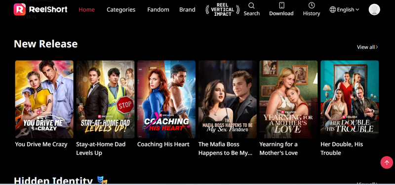Viewport: 395px width, 185px height.
Task: Open the Mafia Boss poster thumbnail
Action: tap(228, 99)
